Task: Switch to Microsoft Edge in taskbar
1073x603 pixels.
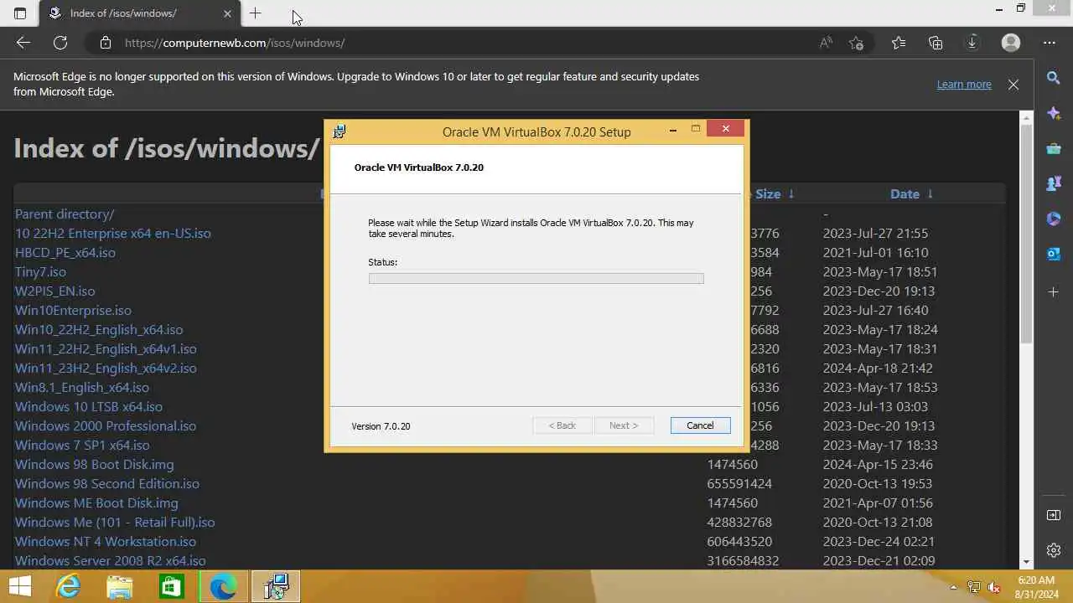Action: (x=223, y=586)
